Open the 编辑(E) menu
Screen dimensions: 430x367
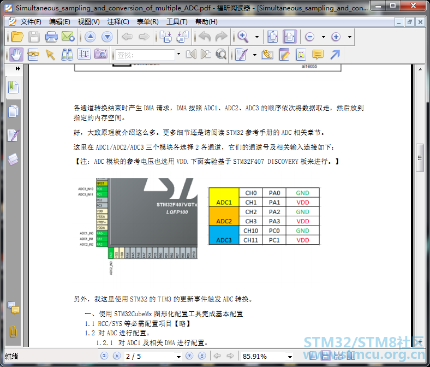point(59,22)
